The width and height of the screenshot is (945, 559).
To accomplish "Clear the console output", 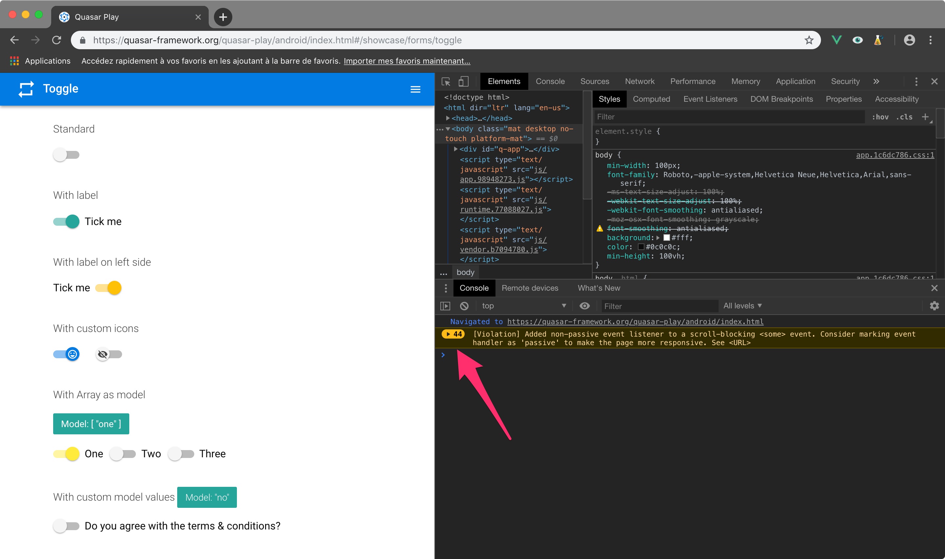I will tap(464, 305).
